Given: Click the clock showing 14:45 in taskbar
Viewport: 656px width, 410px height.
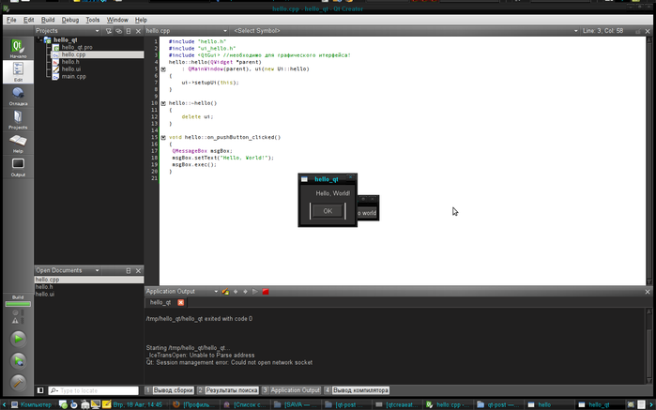Looking at the screenshot, I should point(137,404).
